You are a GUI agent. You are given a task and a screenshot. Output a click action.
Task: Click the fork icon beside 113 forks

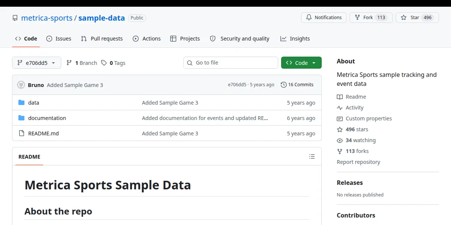[x=340, y=151]
